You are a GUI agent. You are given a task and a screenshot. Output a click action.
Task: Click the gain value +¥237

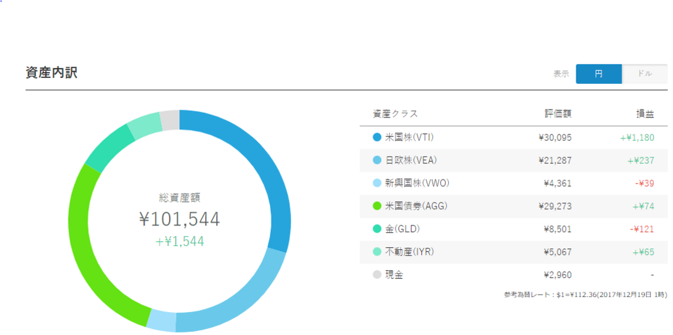pos(640,161)
